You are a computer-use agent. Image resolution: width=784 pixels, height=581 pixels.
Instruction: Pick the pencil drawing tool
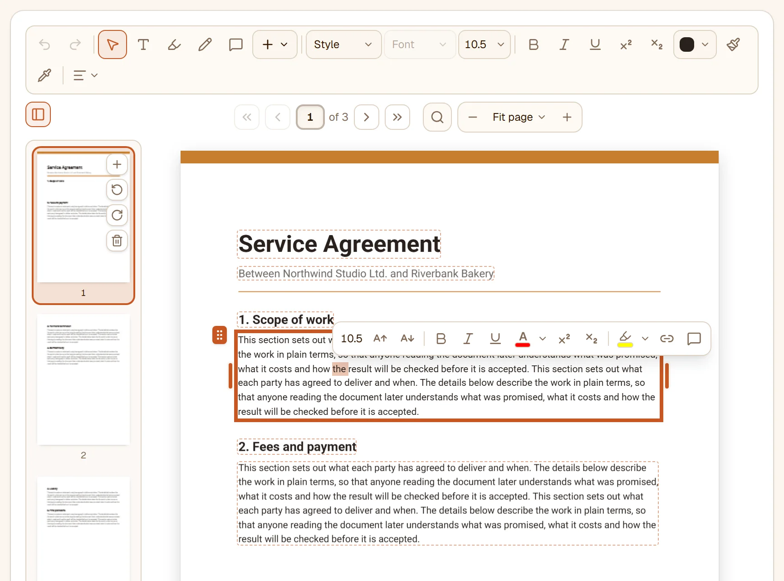point(205,44)
